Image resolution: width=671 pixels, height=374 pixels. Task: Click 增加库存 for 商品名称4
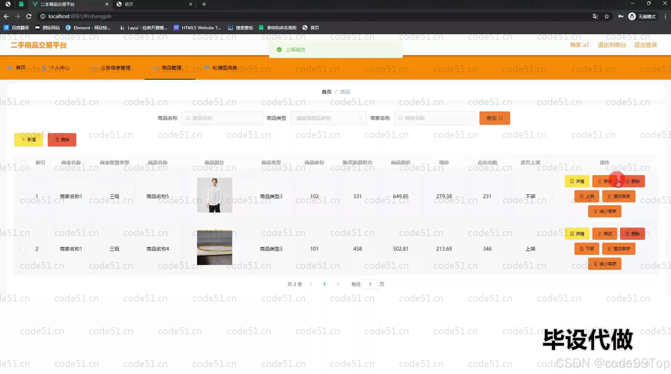pos(619,249)
